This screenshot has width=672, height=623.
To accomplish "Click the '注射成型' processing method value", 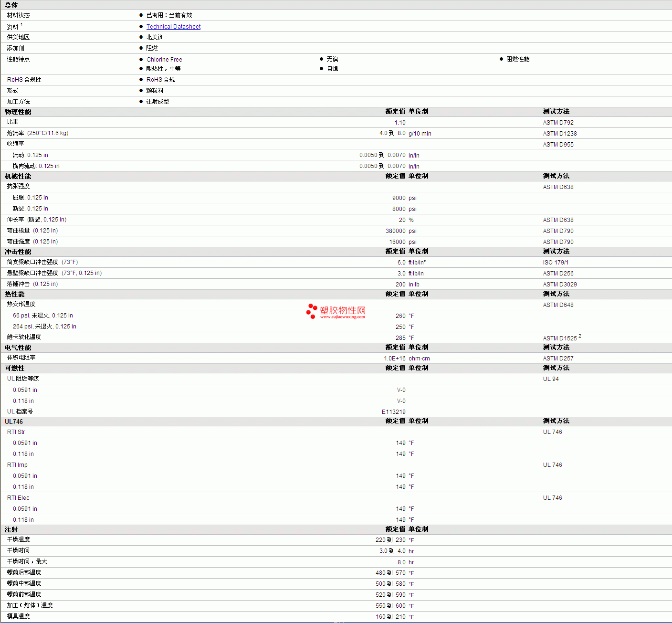I will coord(157,102).
